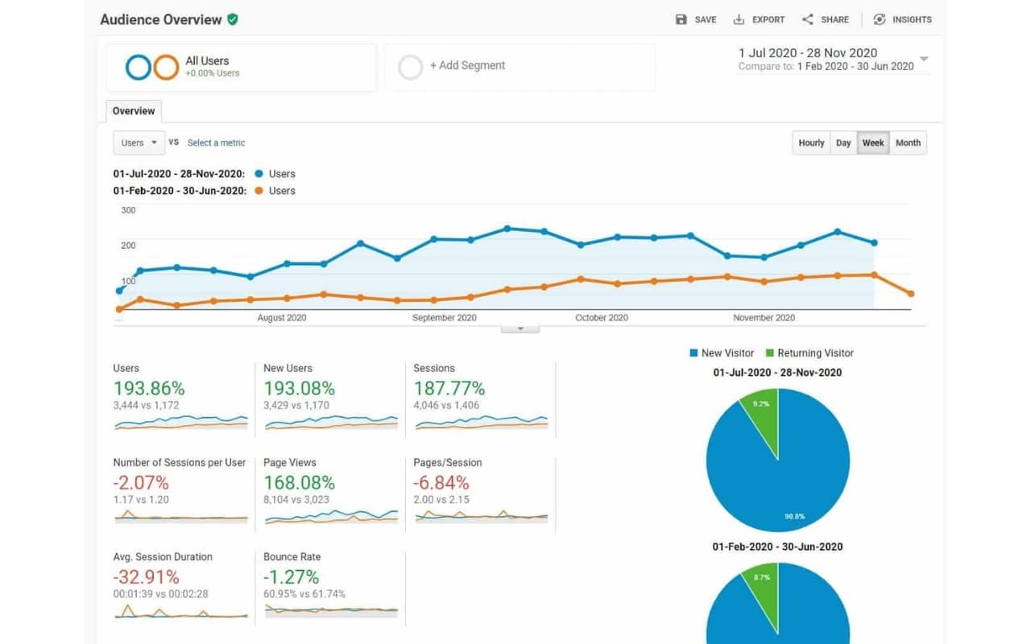The width and height of the screenshot is (1031, 644).
Task: Select the Overview tab
Action: [x=134, y=111]
